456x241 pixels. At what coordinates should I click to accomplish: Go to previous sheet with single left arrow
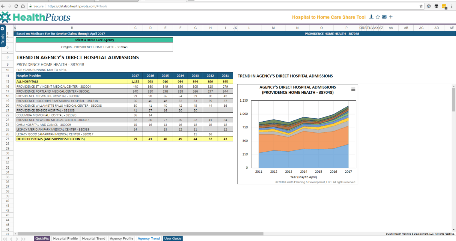[x=11, y=239]
